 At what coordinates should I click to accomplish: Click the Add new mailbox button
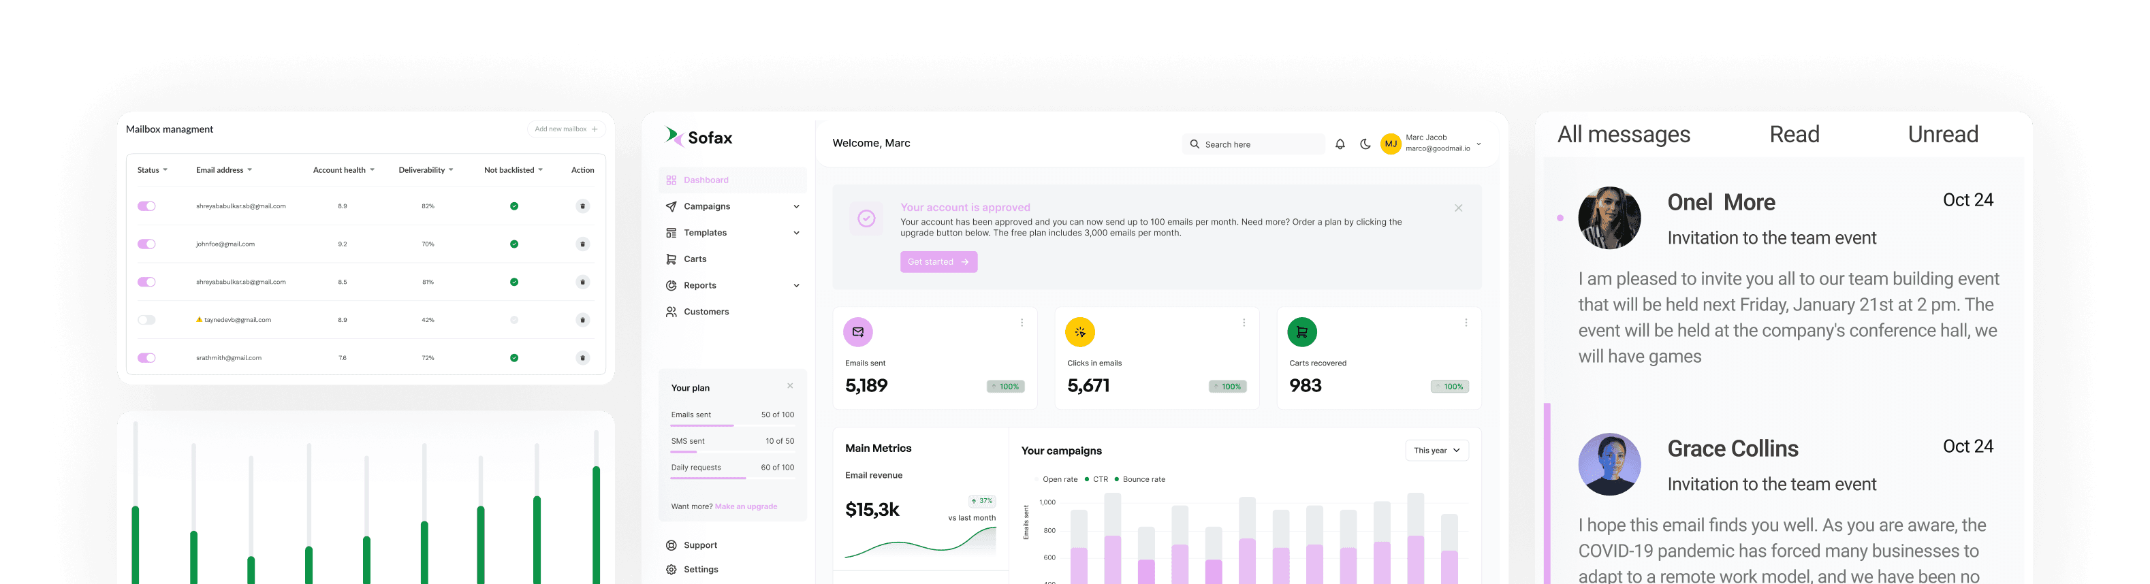tap(566, 129)
